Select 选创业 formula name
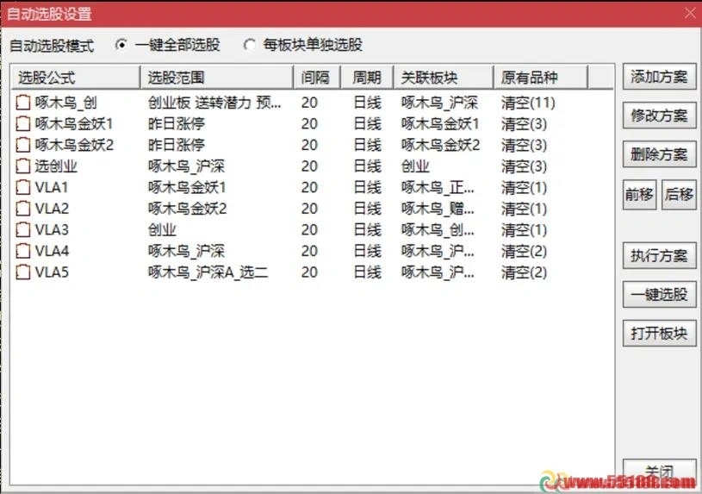Image resolution: width=702 pixels, height=494 pixels. 56,166
